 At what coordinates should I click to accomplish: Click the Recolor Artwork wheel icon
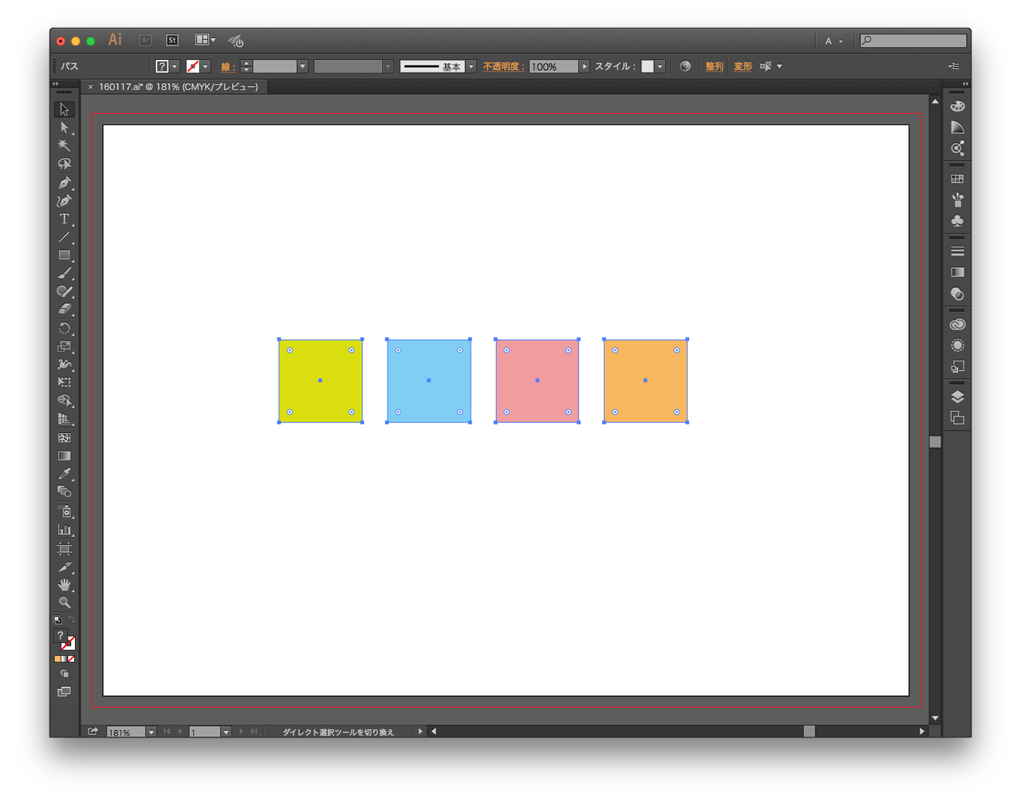(x=685, y=66)
